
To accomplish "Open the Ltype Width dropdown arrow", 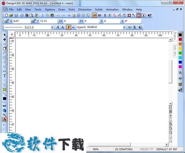I will click(124, 27).
